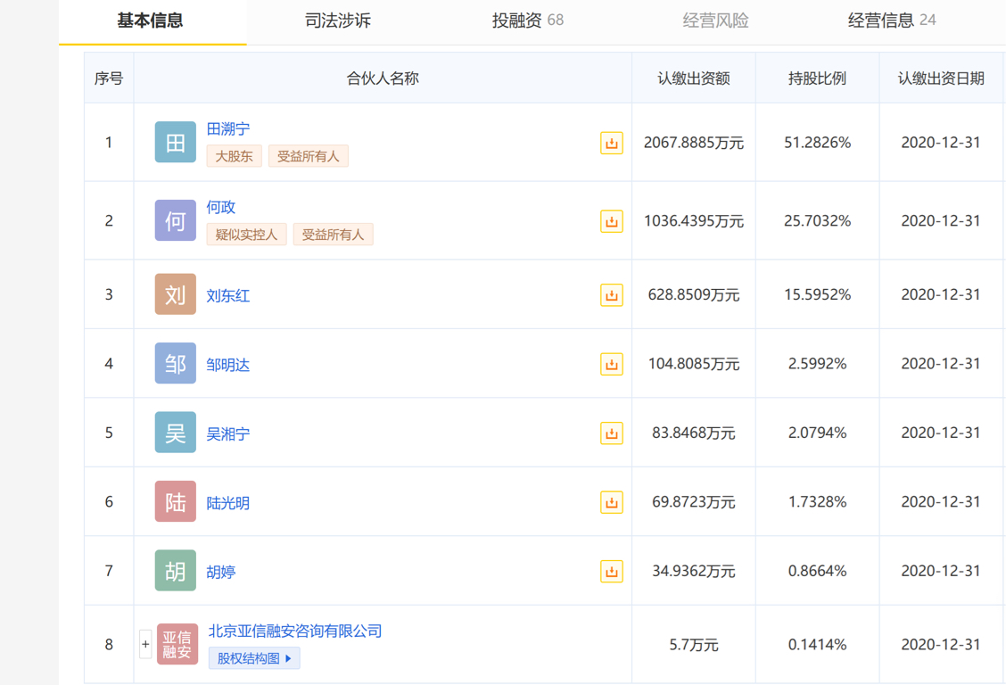
Task: Click the orange icon in 何政's row
Action: pyautogui.click(x=611, y=221)
